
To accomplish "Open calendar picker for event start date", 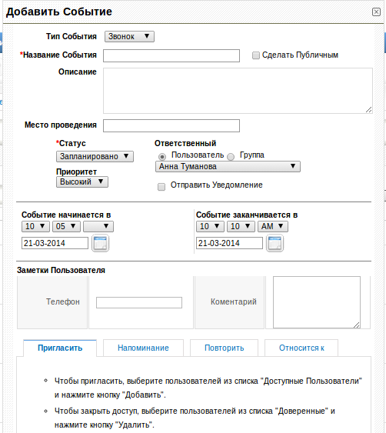I will pyautogui.click(x=100, y=243).
